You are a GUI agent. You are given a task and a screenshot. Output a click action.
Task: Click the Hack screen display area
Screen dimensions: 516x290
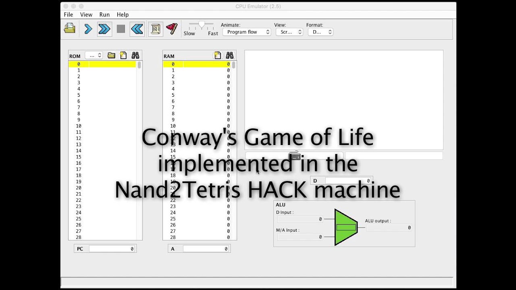point(344,100)
